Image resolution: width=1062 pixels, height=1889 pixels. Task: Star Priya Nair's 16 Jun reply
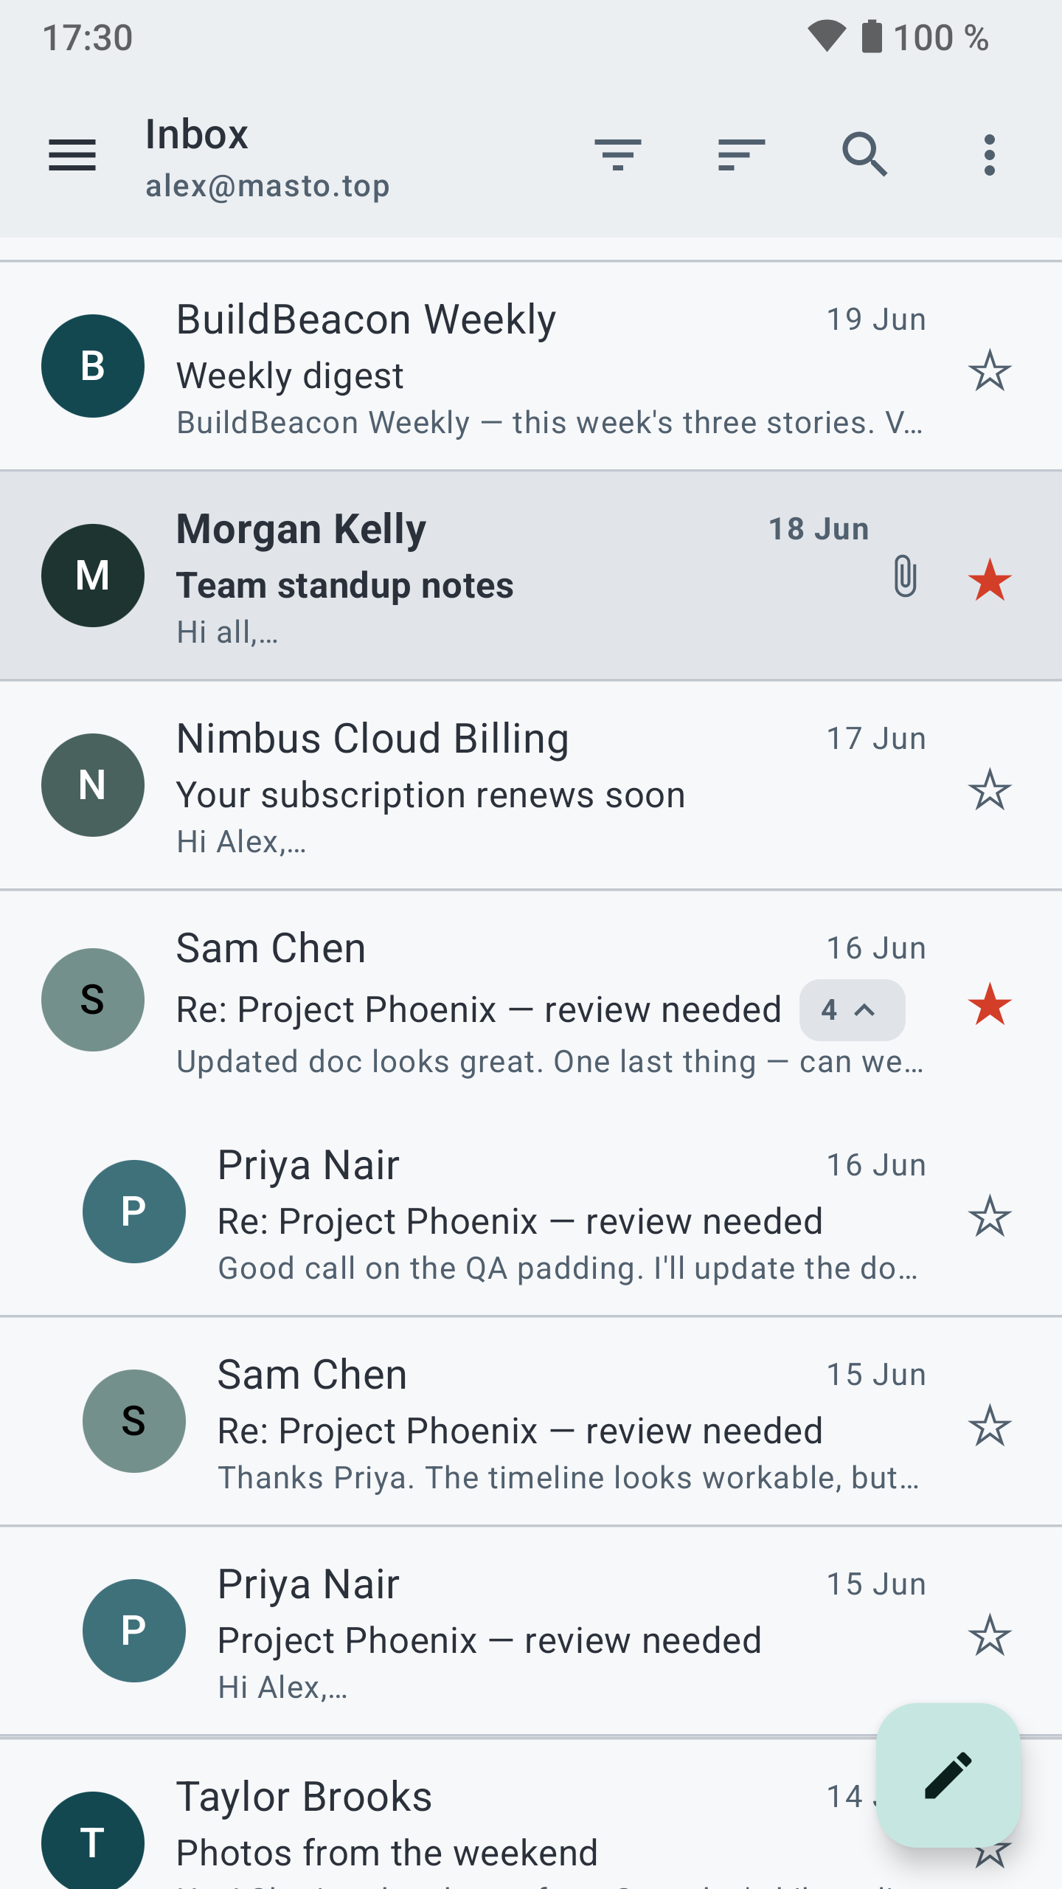(989, 1216)
